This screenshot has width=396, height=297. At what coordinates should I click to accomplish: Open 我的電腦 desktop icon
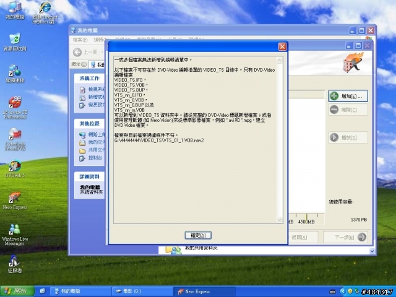coord(15,10)
